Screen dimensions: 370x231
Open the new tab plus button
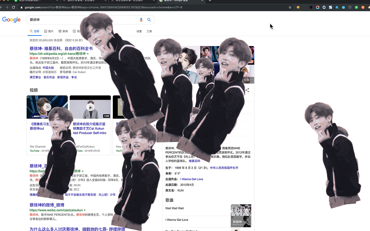210,1
